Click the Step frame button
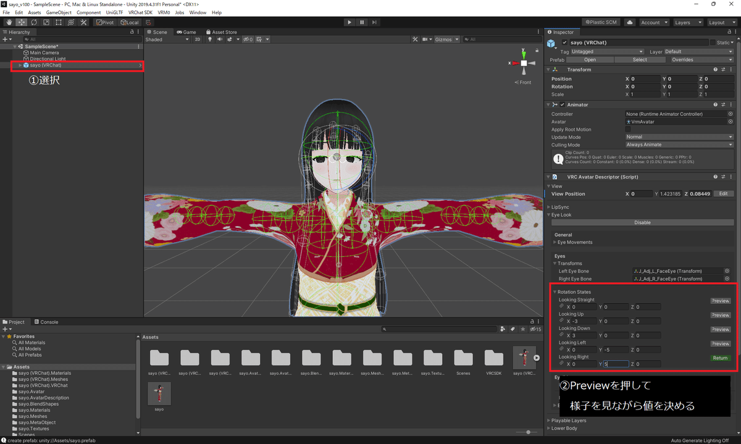The image size is (741, 444). [374, 22]
